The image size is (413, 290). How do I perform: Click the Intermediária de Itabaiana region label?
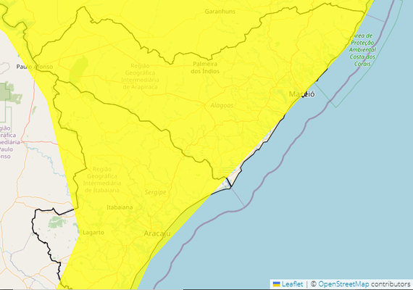[x=102, y=180]
